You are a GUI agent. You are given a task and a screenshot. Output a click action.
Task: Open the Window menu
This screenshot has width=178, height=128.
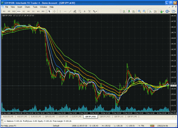tap(44, 7)
